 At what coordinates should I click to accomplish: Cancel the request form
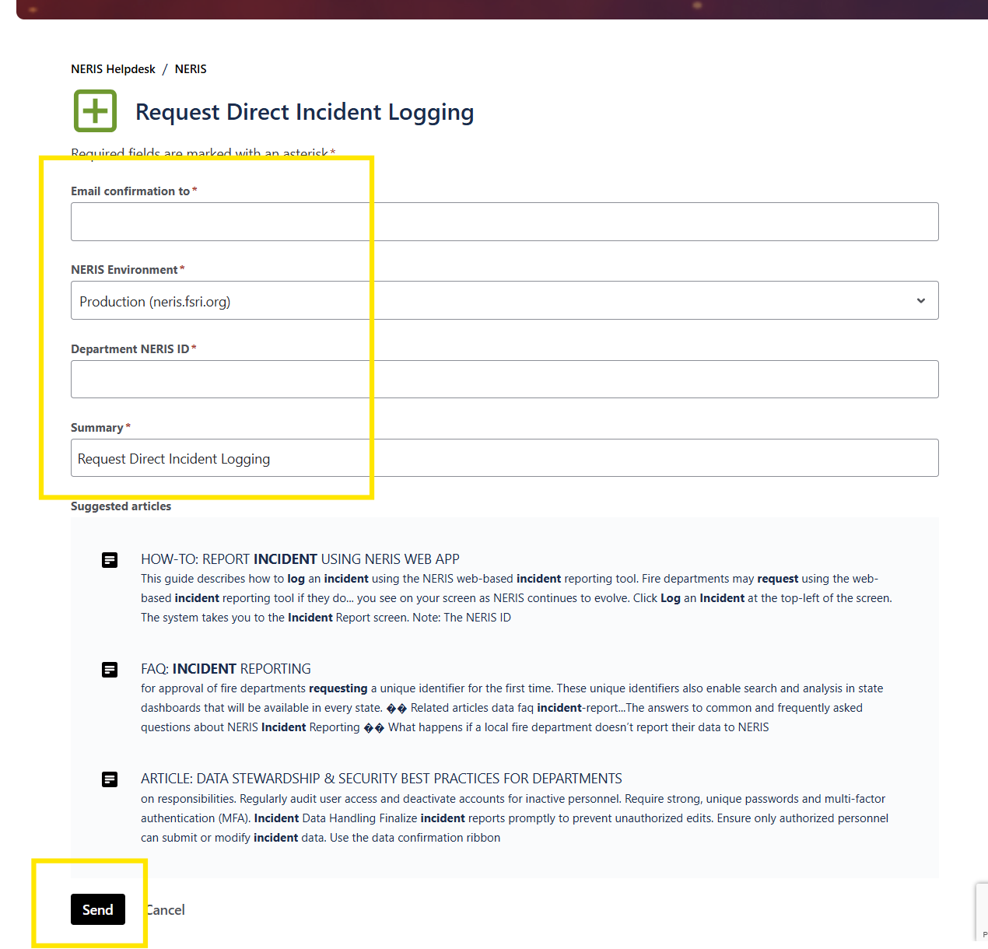[166, 910]
